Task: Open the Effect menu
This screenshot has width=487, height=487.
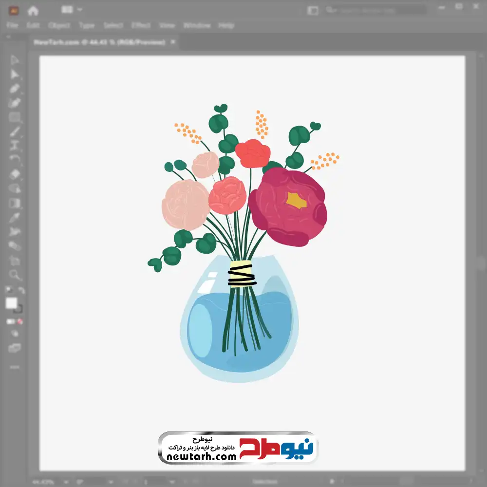Action: [141, 25]
